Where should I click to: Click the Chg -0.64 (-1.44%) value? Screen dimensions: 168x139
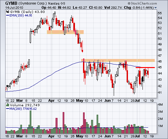(139, 8)
